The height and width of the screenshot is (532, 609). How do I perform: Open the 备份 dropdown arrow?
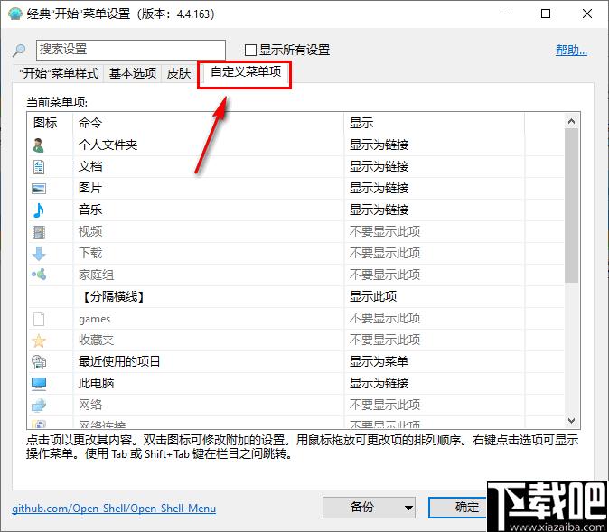(408, 508)
